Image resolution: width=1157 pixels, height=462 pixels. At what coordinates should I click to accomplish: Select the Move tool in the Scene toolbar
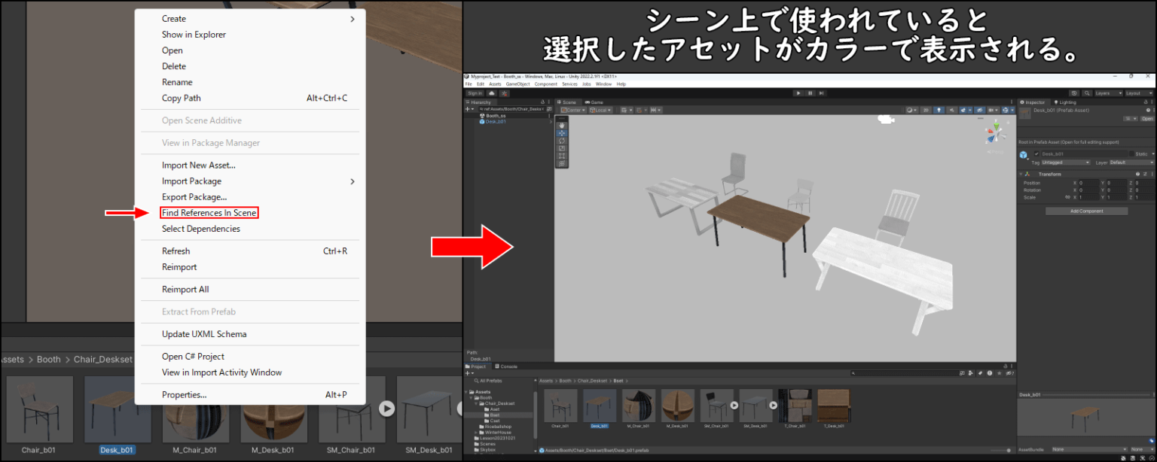coord(562,133)
